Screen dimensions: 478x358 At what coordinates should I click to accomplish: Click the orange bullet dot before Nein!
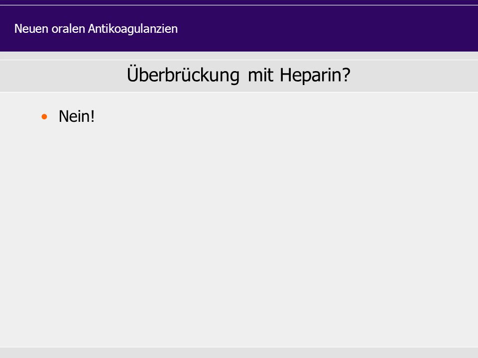pos(44,116)
